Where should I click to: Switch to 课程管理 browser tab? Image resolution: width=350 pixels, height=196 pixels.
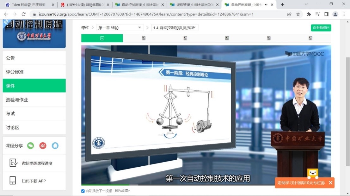[193, 5]
